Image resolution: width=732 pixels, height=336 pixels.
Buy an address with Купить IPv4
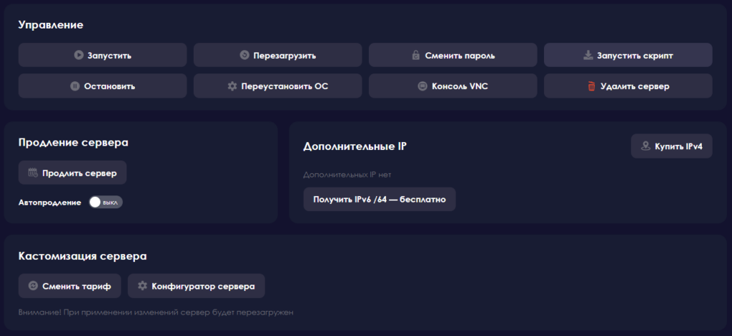point(672,146)
